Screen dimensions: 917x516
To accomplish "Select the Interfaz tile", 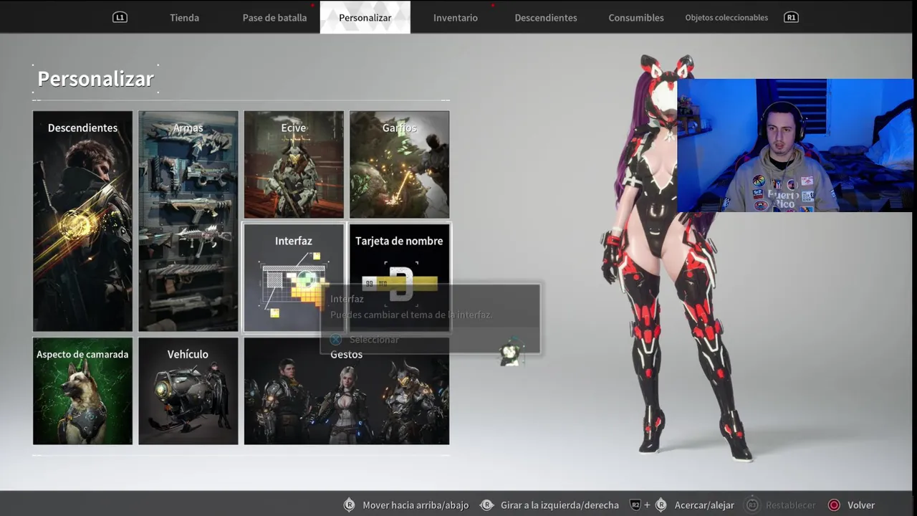I will pyautogui.click(x=294, y=277).
